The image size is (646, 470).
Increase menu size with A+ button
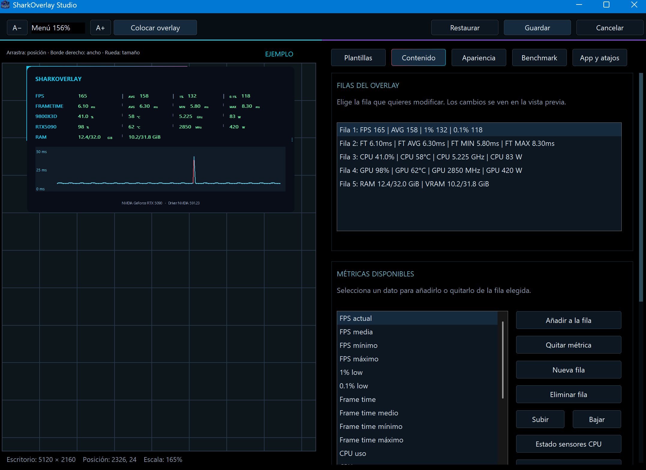tap(100, 28)
